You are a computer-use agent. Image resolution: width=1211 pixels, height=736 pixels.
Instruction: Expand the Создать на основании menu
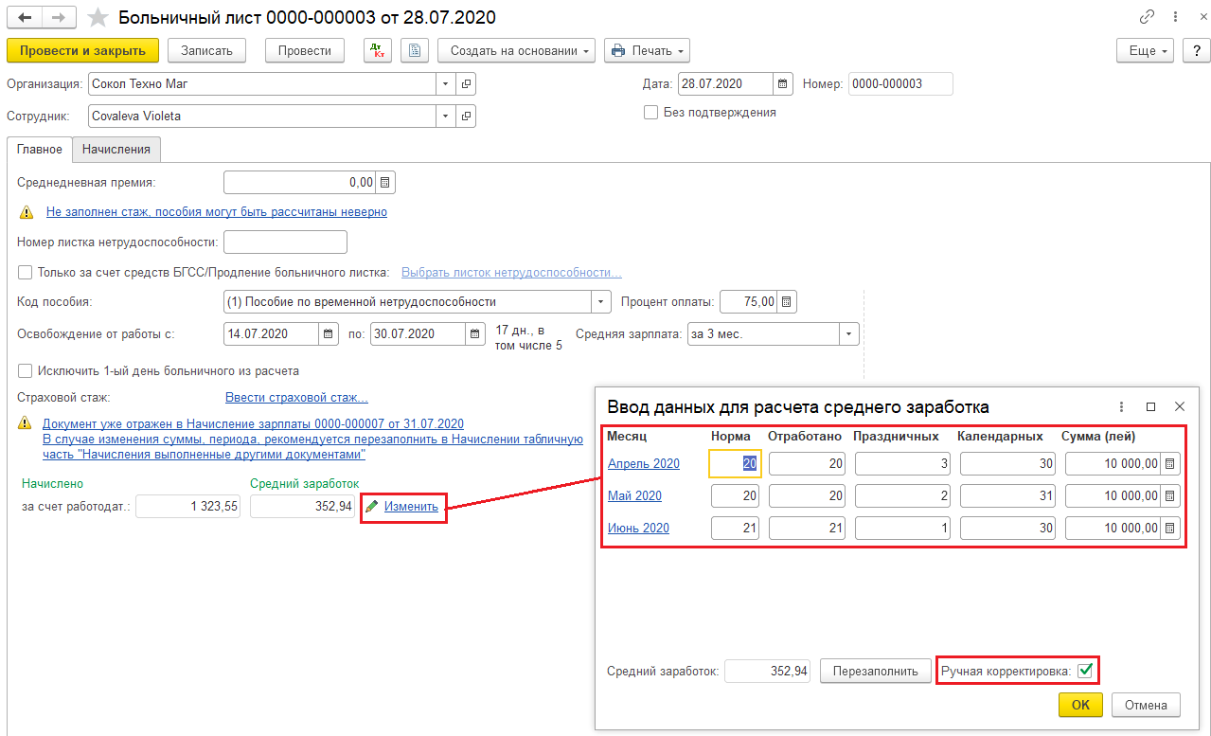point(516,50)
